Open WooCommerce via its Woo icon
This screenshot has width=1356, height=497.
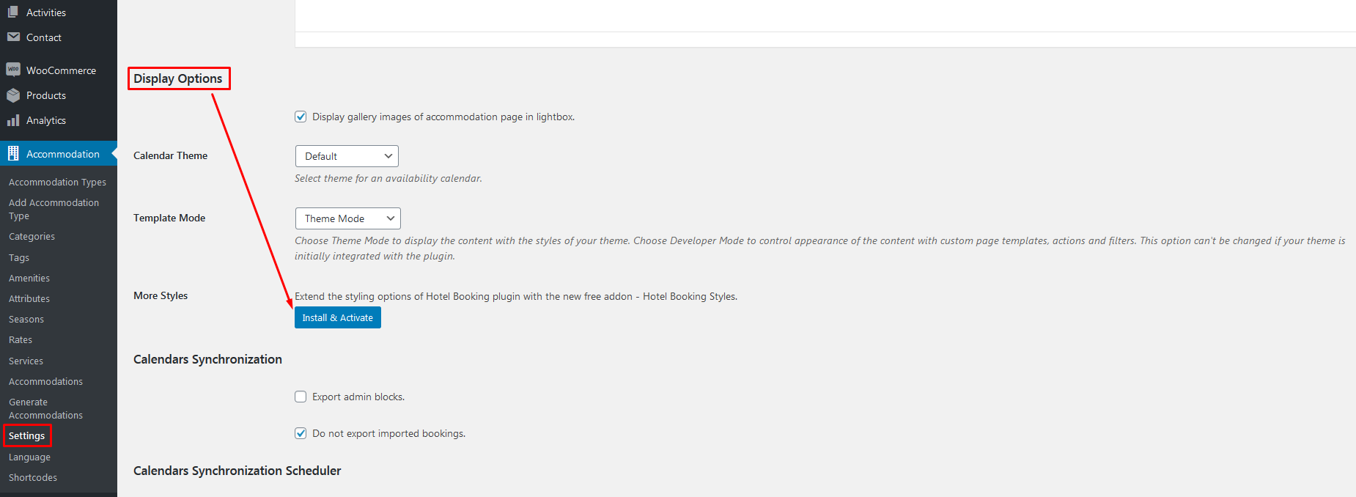coord(13,70)
